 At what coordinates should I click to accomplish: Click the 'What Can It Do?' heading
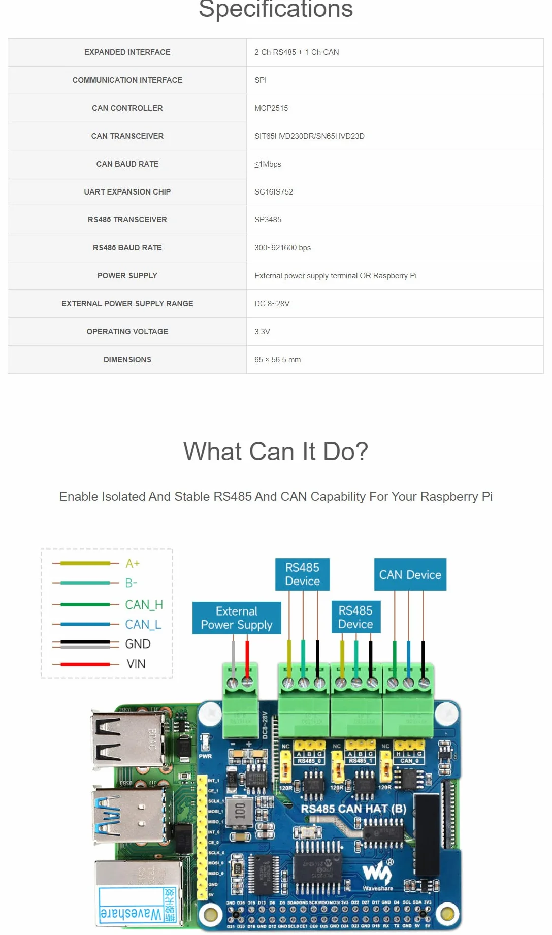pyautogui.click(x=276, y=452)
